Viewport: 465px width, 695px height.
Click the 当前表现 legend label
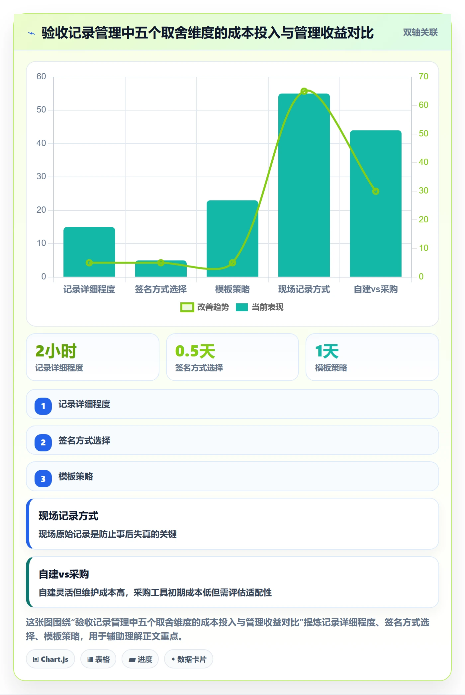tap(267, 307)
